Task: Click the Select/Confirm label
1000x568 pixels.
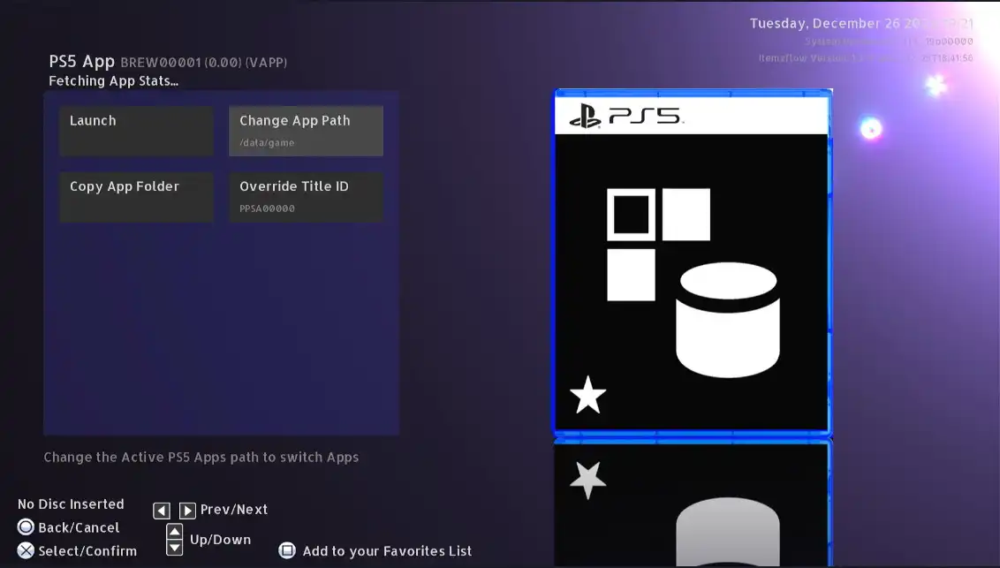Action: [x=87, y=551]
